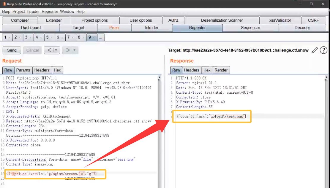Switch to the CSRF tab
Viewport: 330px width, 188px height.
(x=313, y=20)
